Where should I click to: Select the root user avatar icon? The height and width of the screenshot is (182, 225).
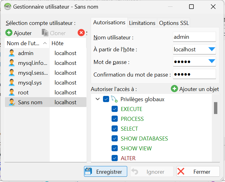(12, 93)
